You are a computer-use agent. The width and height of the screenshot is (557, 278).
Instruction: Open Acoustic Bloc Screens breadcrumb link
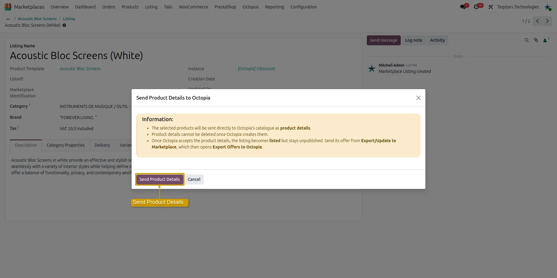[37, 19]
